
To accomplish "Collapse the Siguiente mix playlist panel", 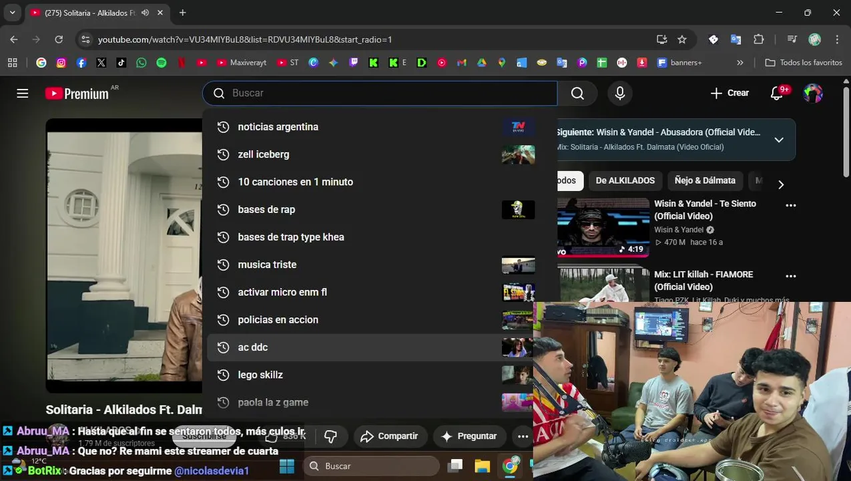I will [779, 140].
